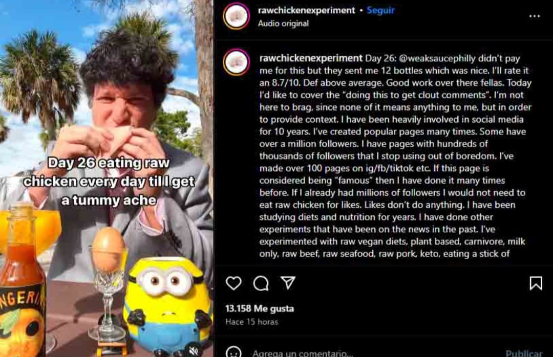Open rawchickenexperiment username in caption

coord(311,58)
